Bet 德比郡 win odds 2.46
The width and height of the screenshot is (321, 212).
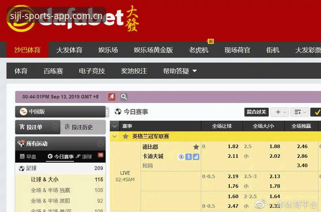(x=302, y=146)
